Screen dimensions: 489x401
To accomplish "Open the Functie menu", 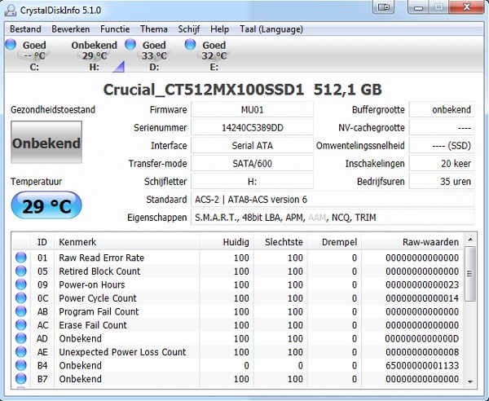I will pos(115,29).
